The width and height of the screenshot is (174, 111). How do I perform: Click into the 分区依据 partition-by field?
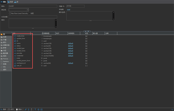point(33,17)
